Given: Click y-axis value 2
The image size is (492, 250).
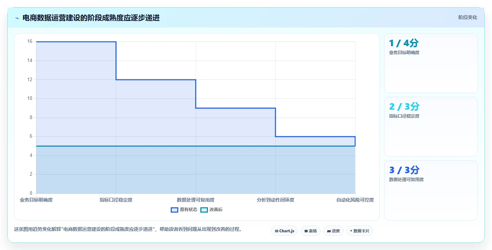Looking at the screenshot, I should (x=31, y=174).
